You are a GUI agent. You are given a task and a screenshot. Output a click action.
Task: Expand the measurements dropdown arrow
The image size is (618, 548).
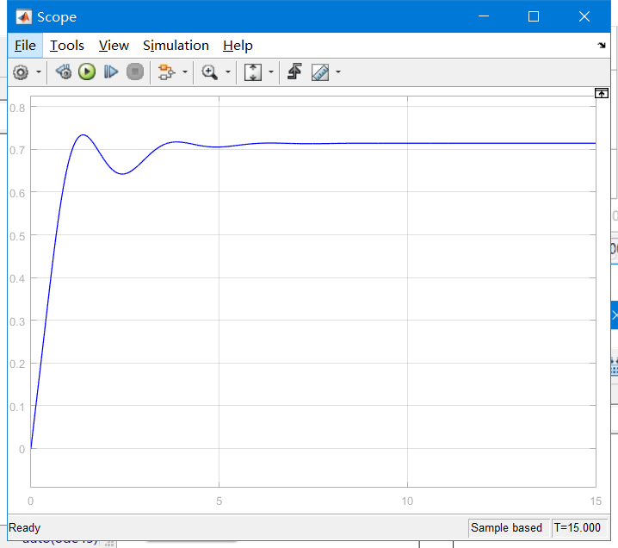pyautogui.click(x=338, y=72)
